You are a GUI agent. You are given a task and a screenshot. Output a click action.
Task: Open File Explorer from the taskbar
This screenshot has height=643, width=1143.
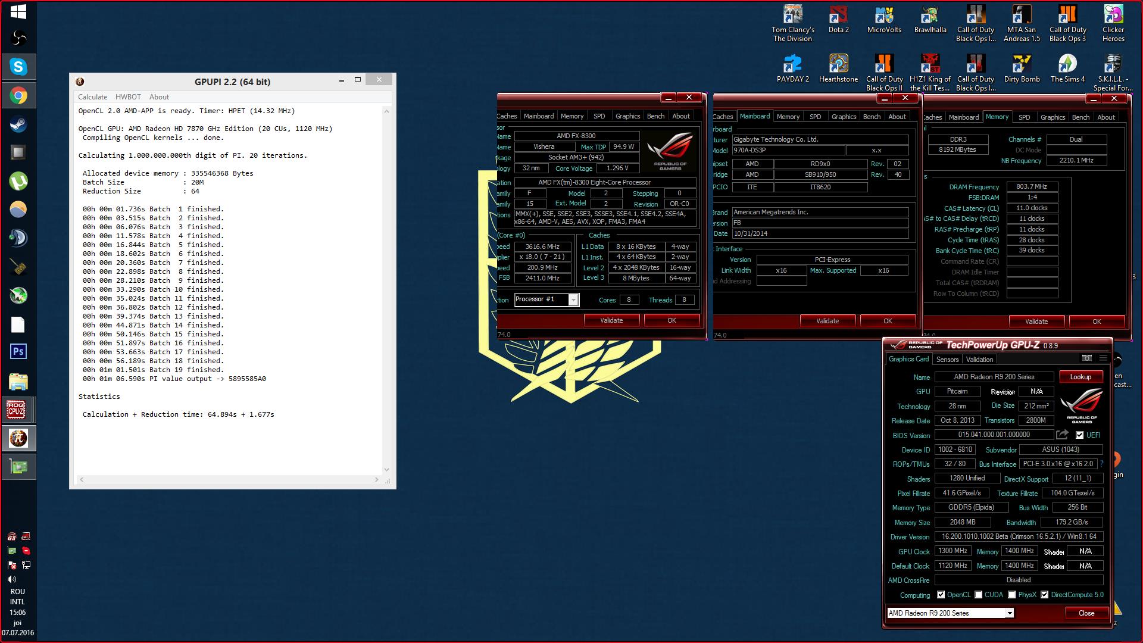pyautogui.click(x=18, y=381)
